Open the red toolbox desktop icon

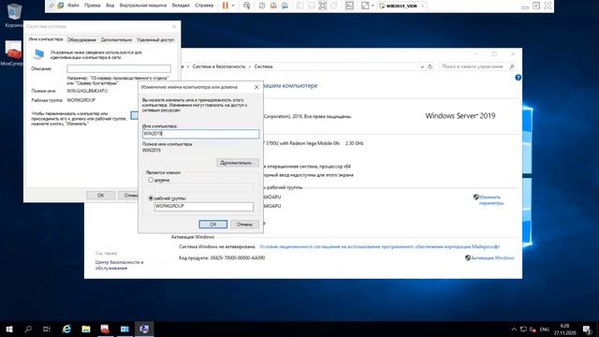(x=13, y=53)
